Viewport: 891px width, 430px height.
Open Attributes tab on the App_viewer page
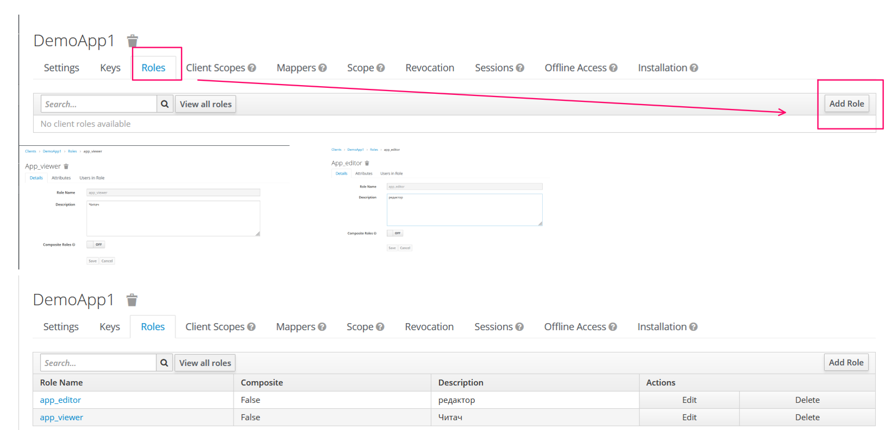click(61, 178)
